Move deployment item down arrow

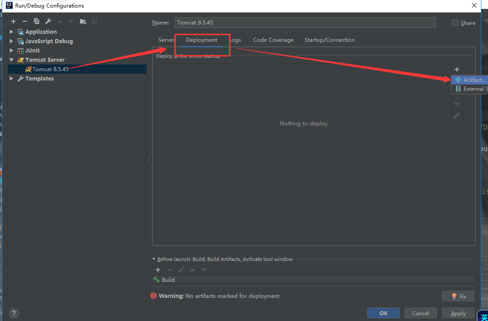pos(456,104)
